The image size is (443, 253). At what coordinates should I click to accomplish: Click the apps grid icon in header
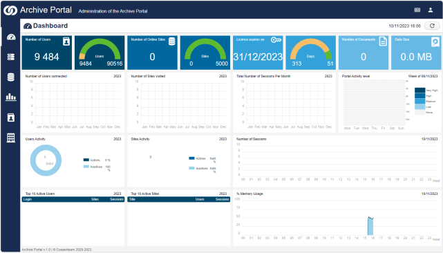[x=417, y=10]
